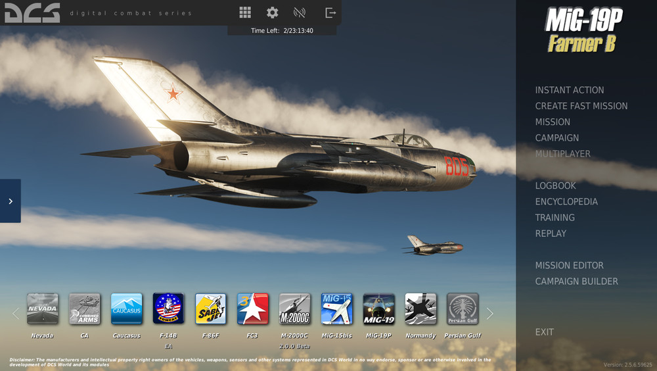657x371 pixels.
Task: Show previous modules with left arrow
Action: click(x=16, y=314)
